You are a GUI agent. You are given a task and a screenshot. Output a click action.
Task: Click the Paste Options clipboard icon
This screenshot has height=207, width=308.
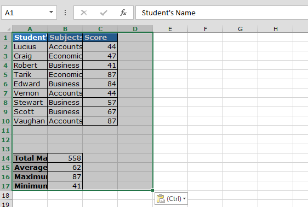161,199
